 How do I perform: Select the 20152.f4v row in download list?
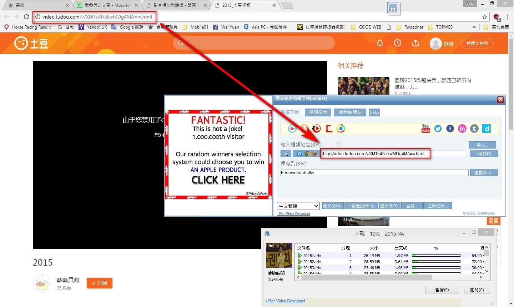389,262
